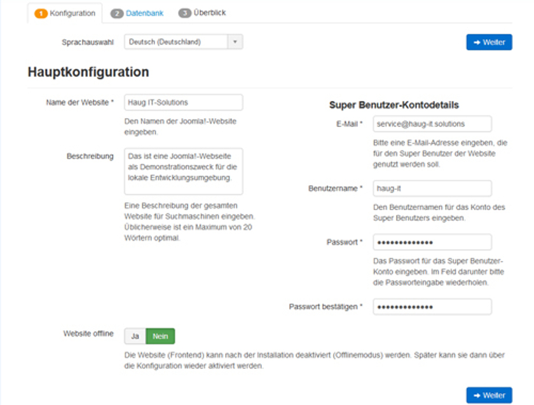Click the arrow icon on bottom Weiter

[477, 395]
